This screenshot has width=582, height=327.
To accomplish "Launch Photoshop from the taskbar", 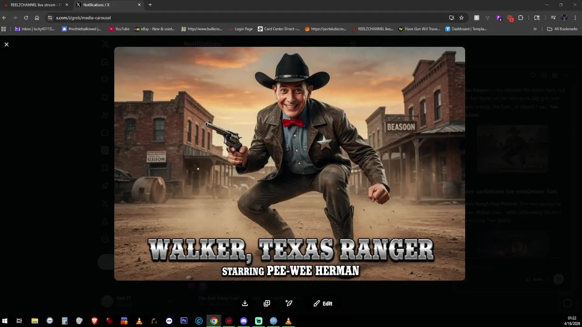I will pyautogui.click(x=184, y=321).
